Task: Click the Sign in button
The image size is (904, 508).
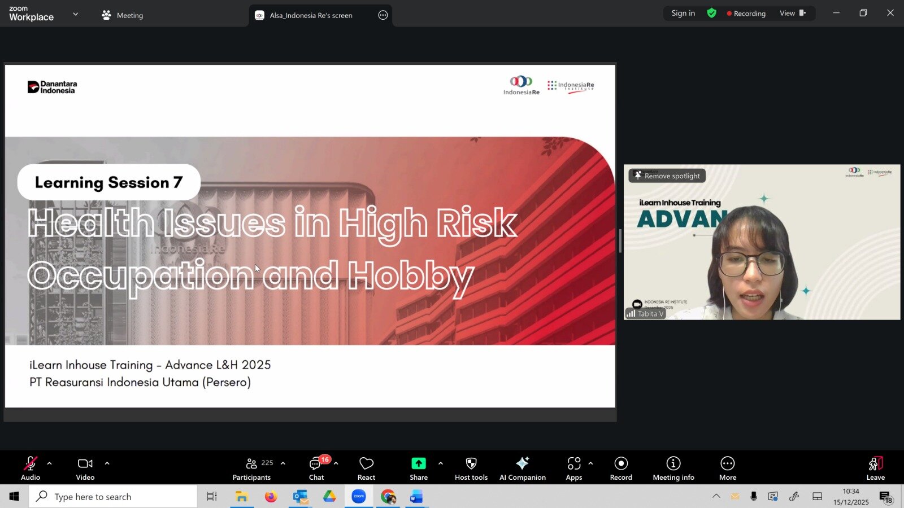Action: (683, 12)
